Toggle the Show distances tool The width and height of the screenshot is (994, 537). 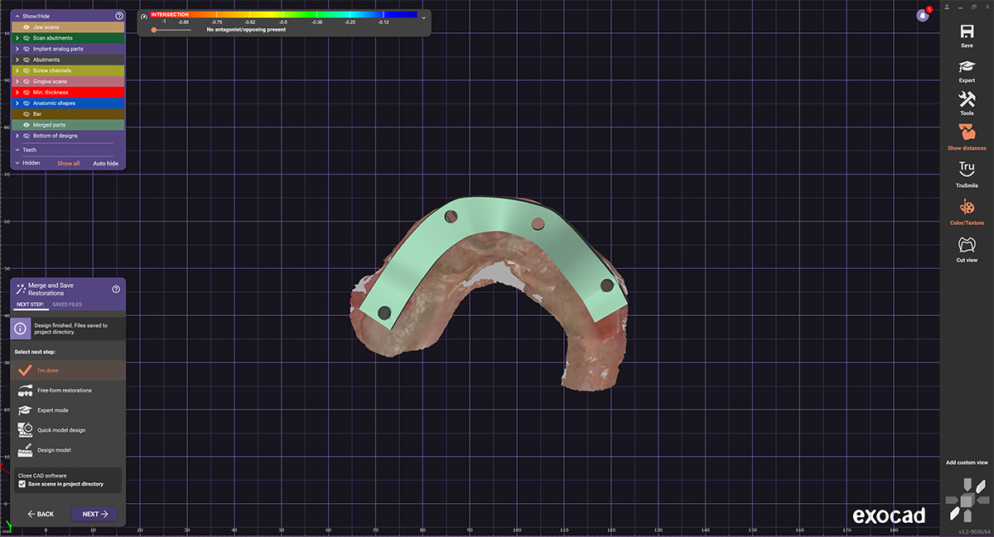click(966, 133)
